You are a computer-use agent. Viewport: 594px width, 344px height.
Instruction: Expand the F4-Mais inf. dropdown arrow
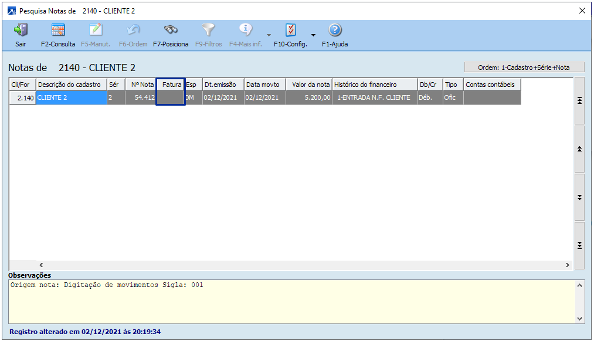point(269,35)
